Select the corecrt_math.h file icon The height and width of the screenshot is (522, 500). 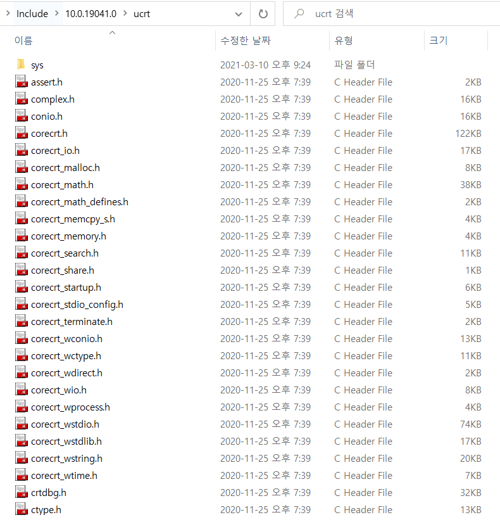[x=22, y=184]
